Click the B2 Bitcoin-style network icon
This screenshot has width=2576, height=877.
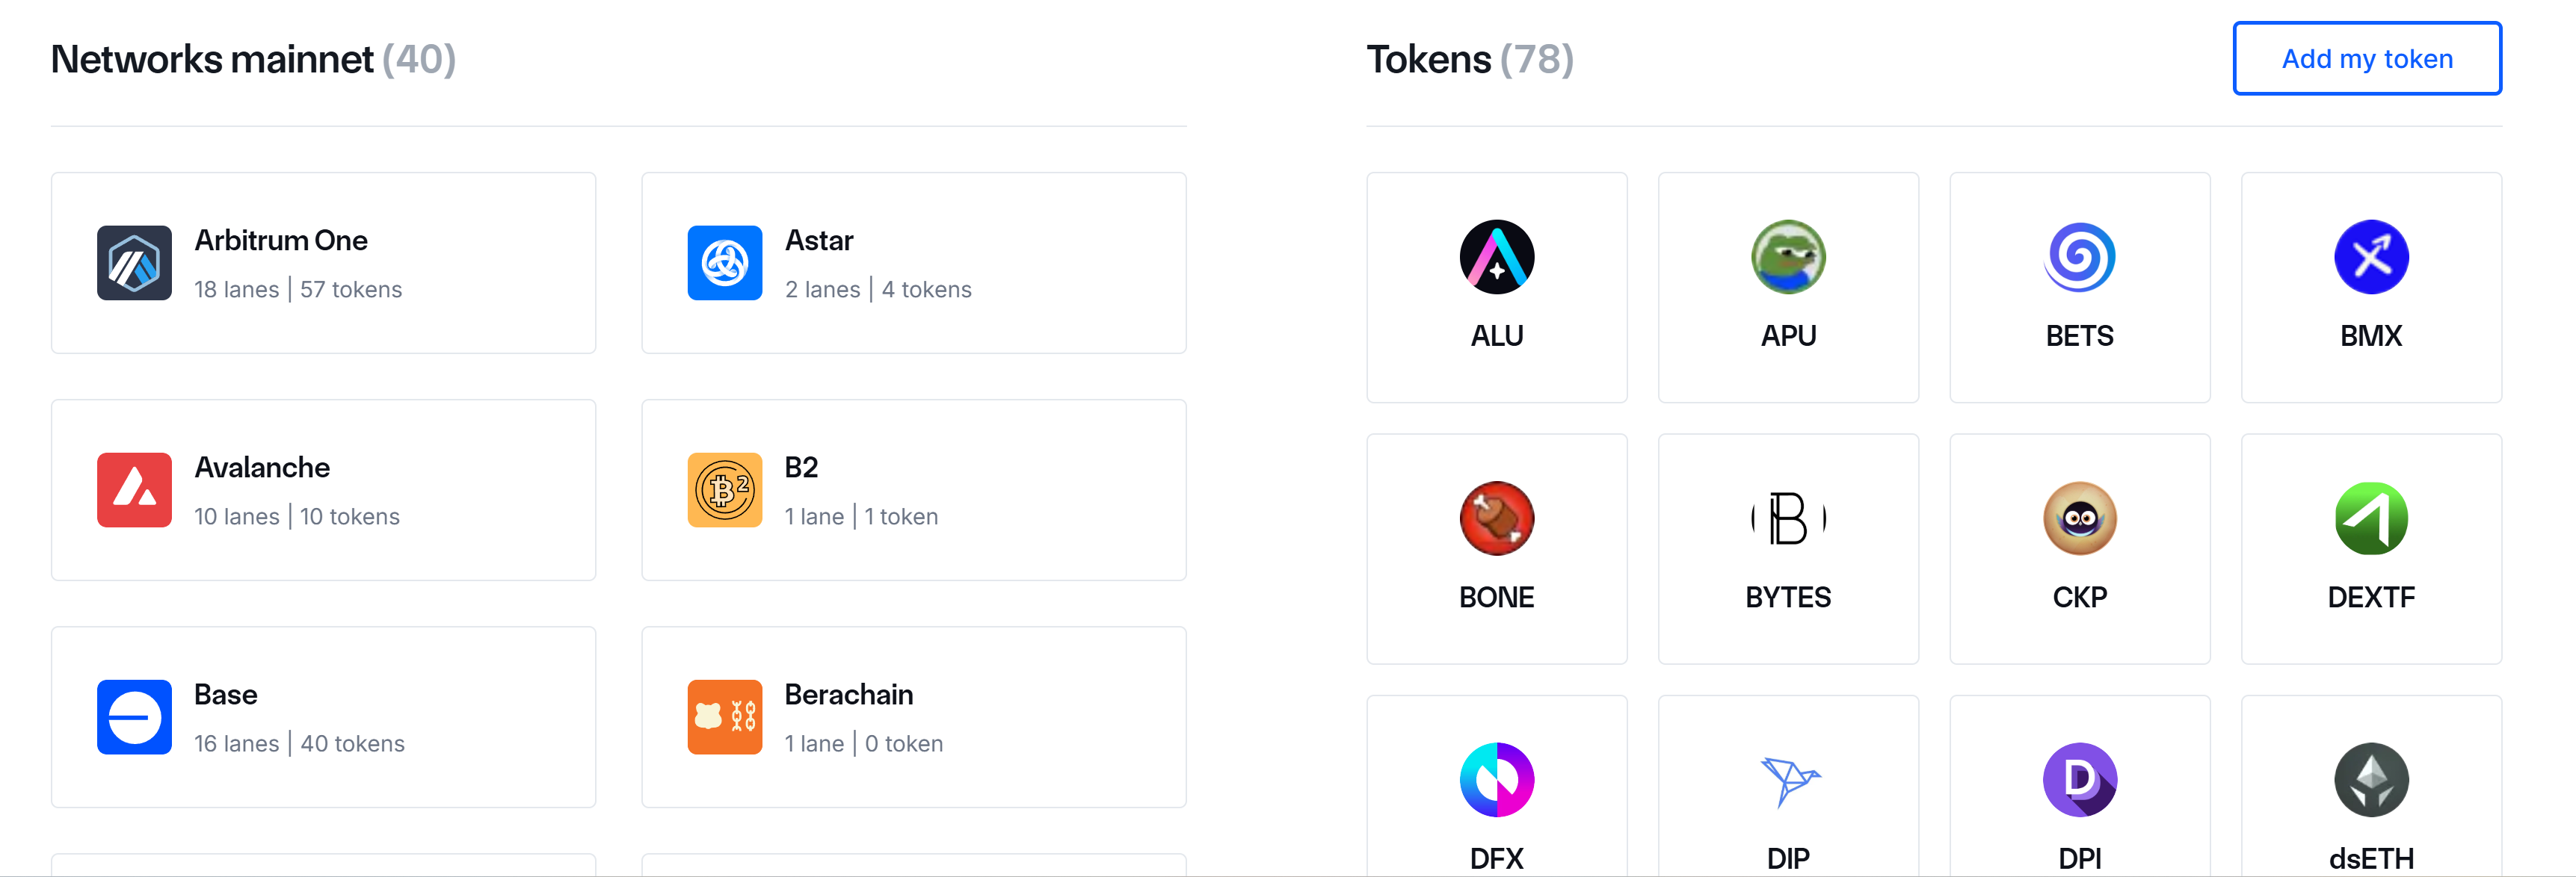724,489
